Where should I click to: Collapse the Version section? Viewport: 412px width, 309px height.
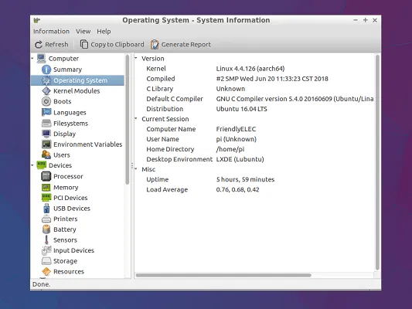(136, 58)
